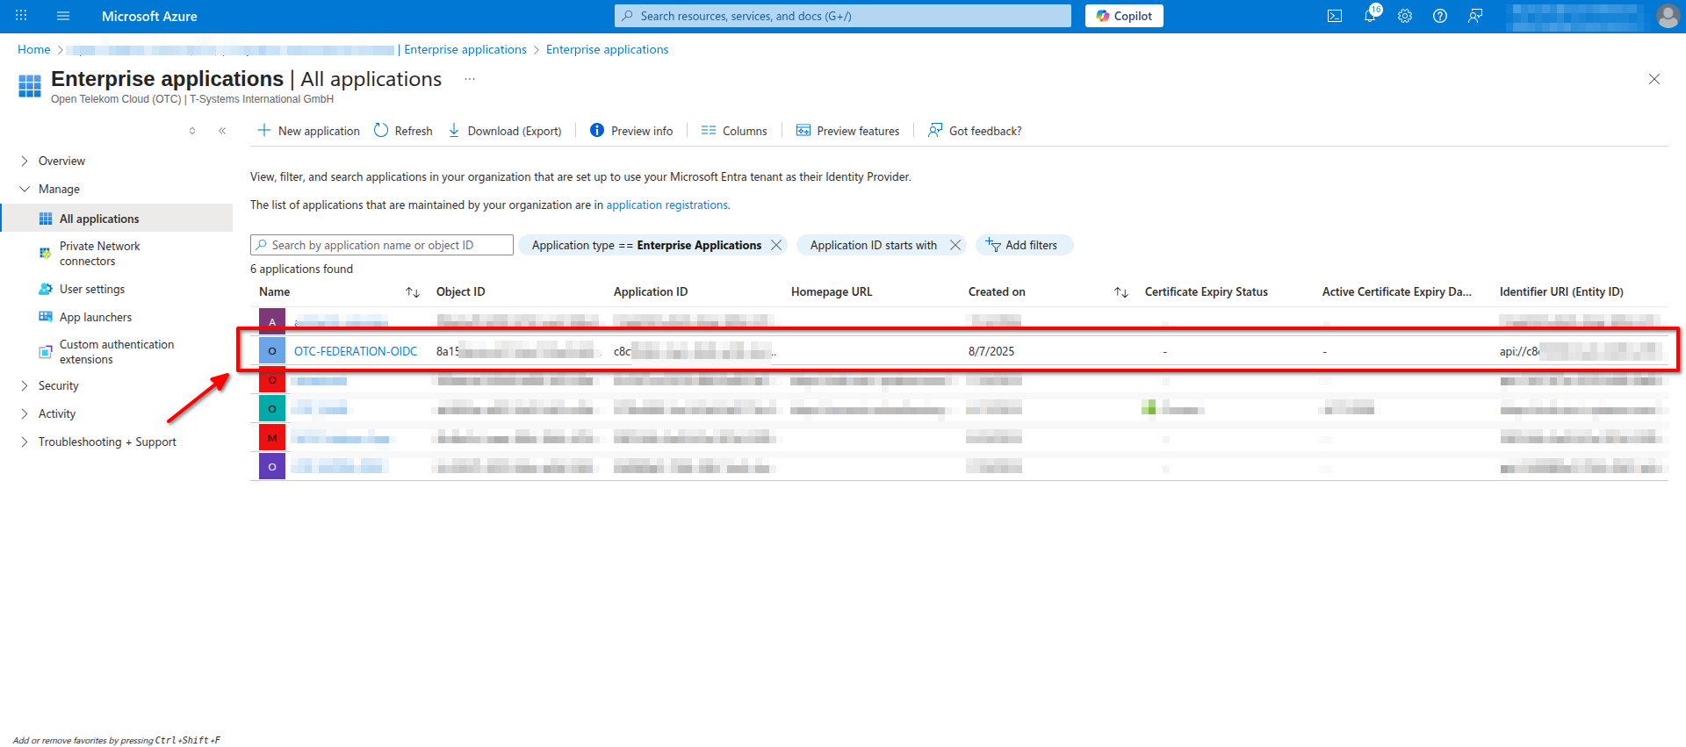The height and width of the screenshot is (747, 1686).
Task: Remove the Application ID starts with filter
Action: click(955, 245)
